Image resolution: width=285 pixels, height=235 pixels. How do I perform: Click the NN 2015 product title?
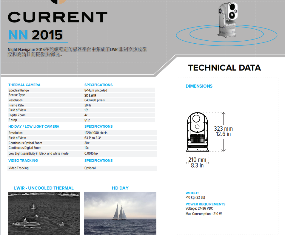[36, 35]
